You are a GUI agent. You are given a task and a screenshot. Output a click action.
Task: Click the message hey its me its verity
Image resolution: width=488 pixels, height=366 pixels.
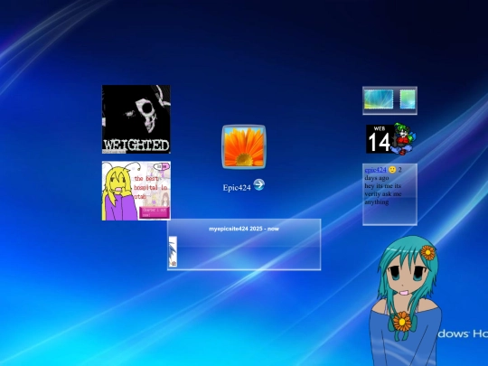[383, 194]
